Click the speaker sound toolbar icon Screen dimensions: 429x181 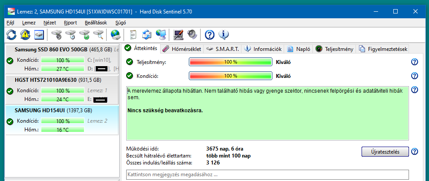[192, 35]
